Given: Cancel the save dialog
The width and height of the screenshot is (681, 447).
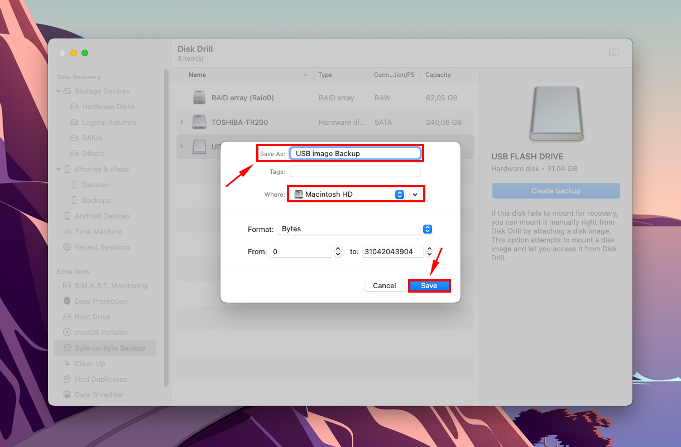Looking at the screenshot, I should [384, 285].
